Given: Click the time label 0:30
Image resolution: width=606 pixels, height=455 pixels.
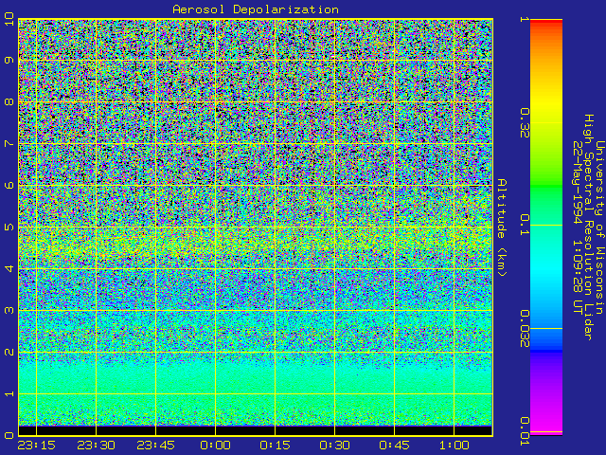Looking at the screenshot, I should (x=334, y=446).
